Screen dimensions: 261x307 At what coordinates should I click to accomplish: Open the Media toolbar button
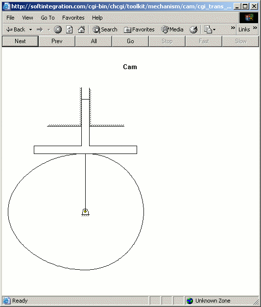tap(172, 29)
